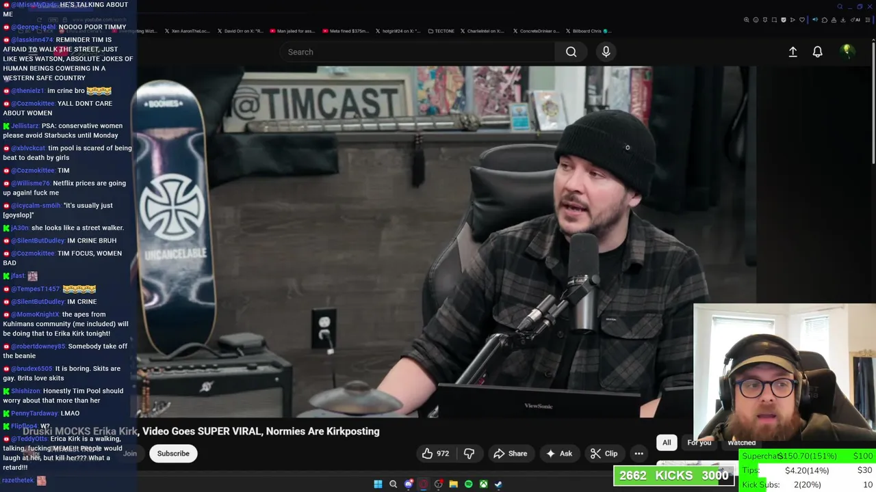This screenshot has width=876, height=492.
Task: Open the YouTube upload/create icon
Action: (793, 52)
